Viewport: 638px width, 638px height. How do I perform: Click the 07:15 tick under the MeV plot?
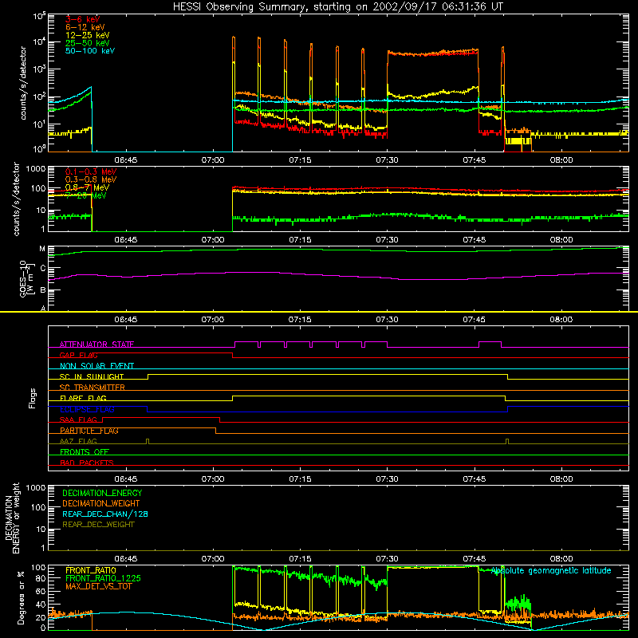tap(300, 240)
